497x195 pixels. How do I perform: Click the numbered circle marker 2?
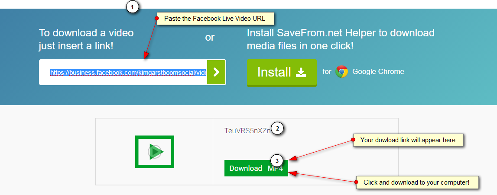(278, 128)
